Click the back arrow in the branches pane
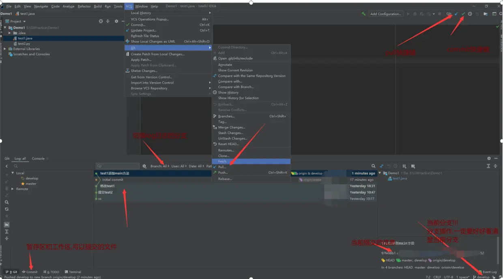This screenshot has height=279, width=503. point(6,166)
